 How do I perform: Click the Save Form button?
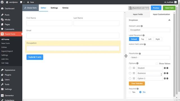point(169,8)
